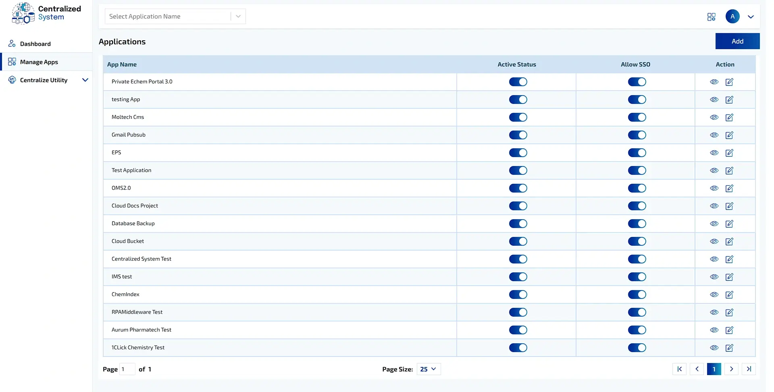View details of Gmail Pubsub app

[714, 135]
